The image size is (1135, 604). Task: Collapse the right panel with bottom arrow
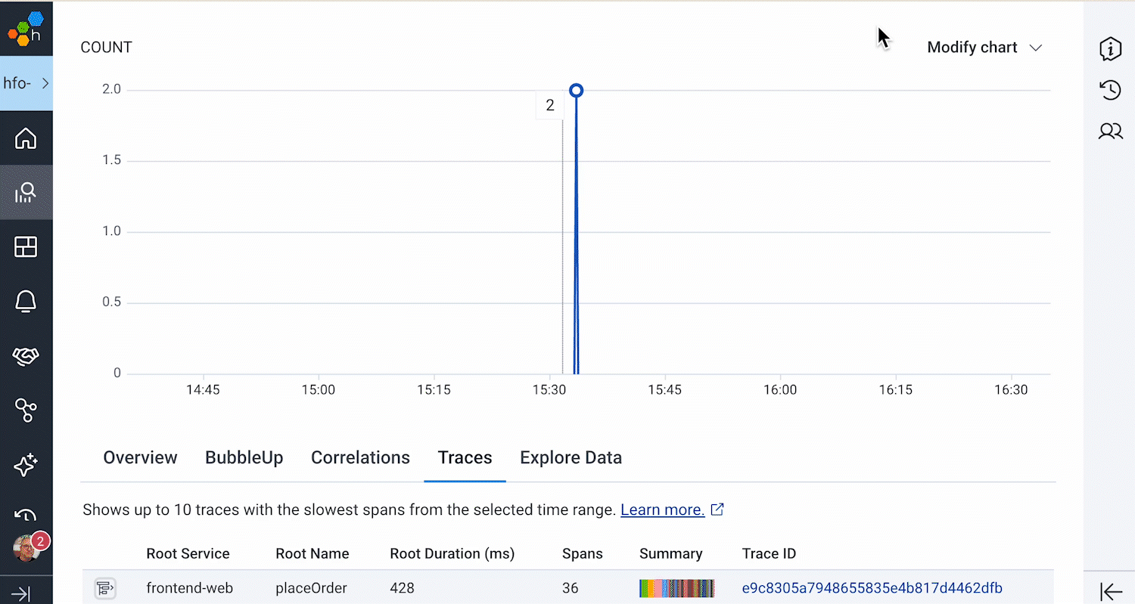[x=1110, y=591]
